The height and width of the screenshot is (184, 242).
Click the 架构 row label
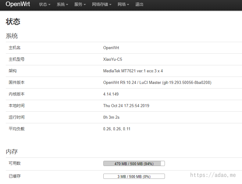tap(13, 71)
